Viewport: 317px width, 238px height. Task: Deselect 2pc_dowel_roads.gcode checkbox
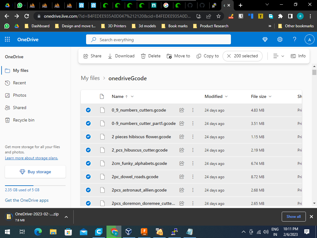point(88,177)
